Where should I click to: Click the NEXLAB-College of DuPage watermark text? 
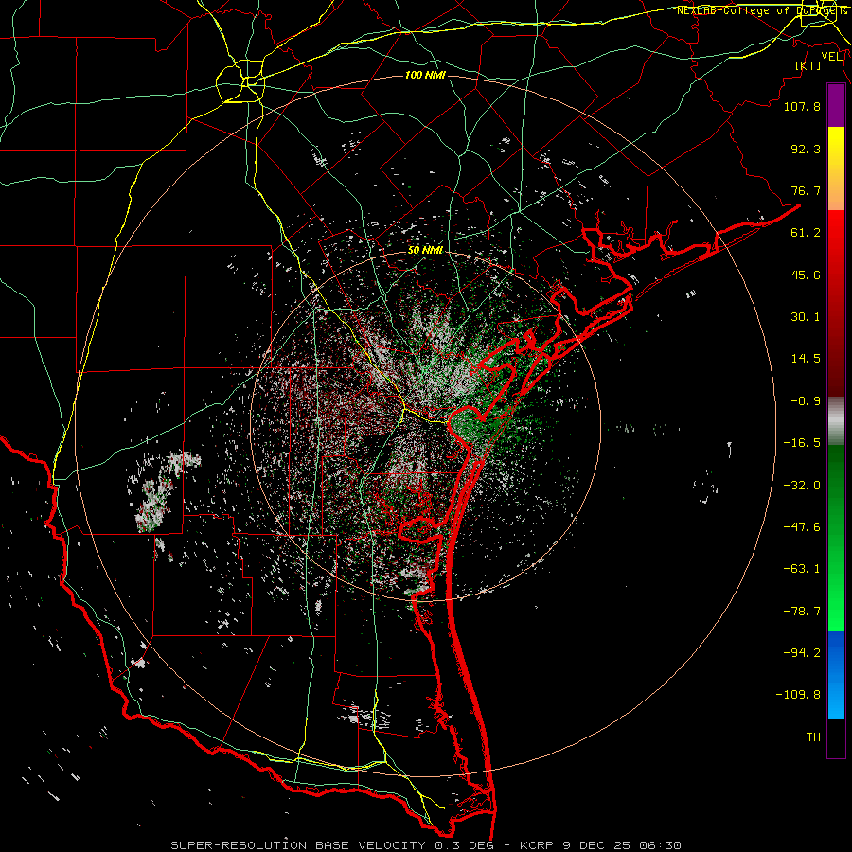tap(761, 10)
